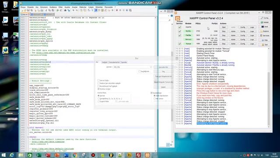This screenshot has width=280, height=158.
Task: Open Services from XAMPP side buttons
Action: (x=264, y=36)
